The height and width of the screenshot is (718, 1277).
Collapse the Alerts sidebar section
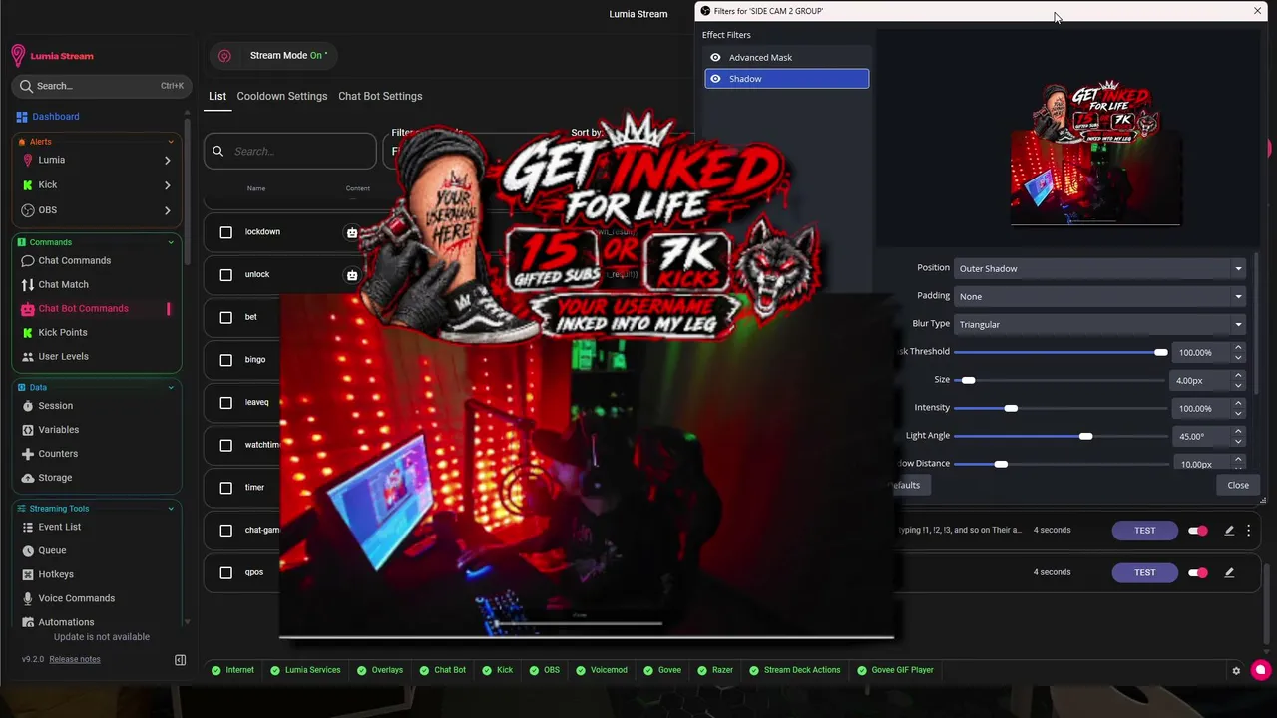(x=171, y=142)
